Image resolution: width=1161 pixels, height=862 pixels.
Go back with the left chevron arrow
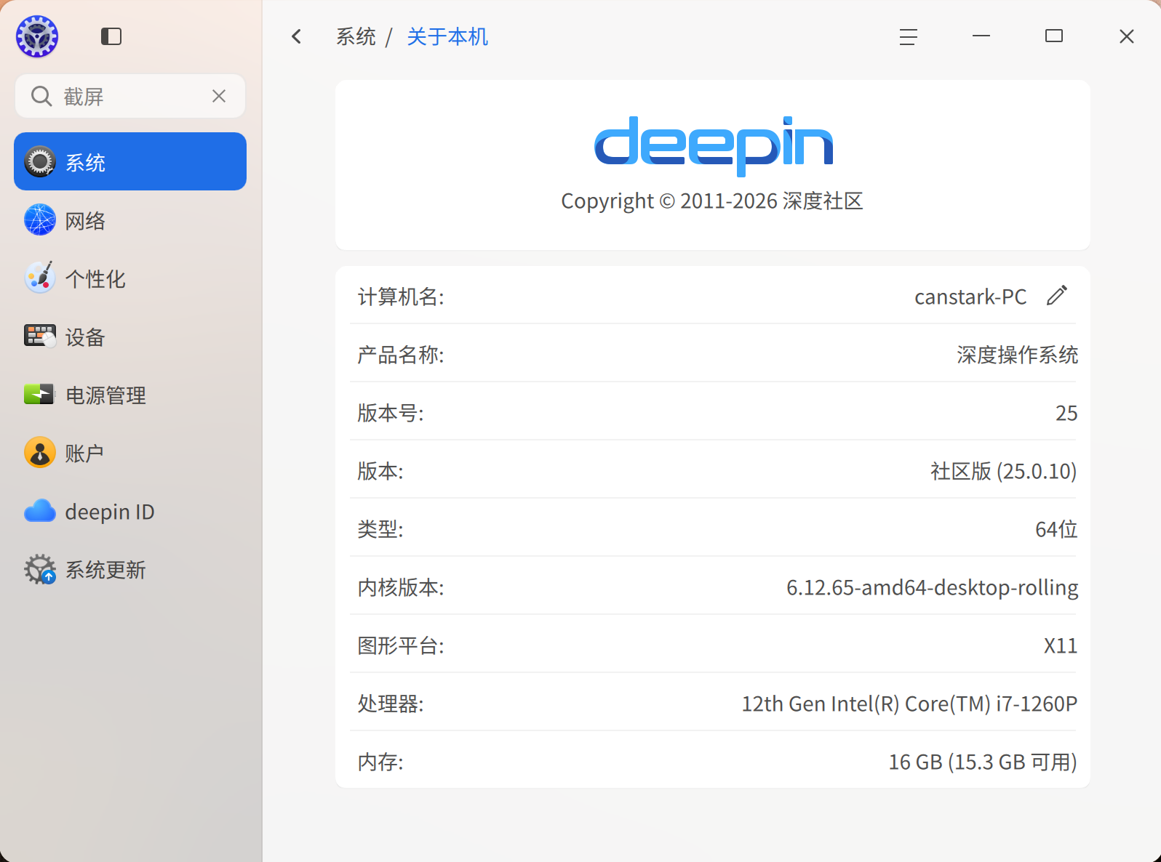296,36
